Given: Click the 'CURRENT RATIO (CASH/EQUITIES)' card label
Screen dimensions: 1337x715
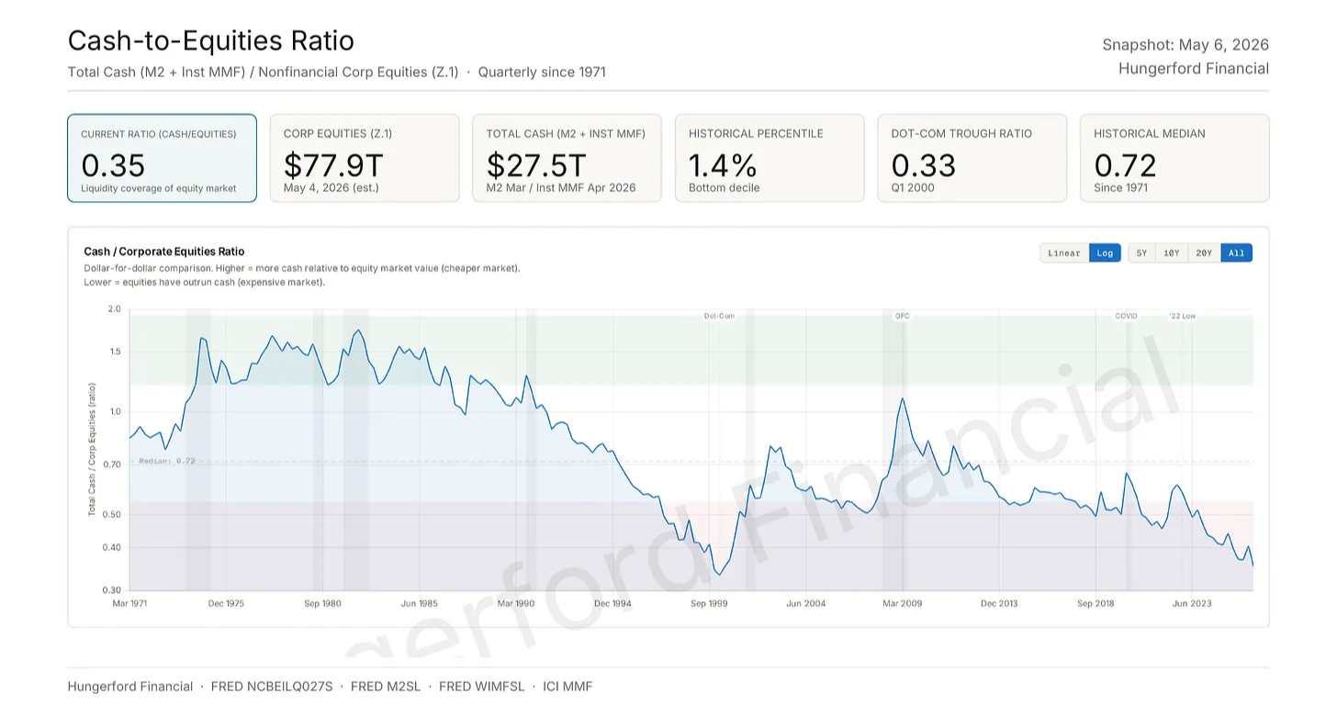Looking at the screenshot, I should coord(159,134).
